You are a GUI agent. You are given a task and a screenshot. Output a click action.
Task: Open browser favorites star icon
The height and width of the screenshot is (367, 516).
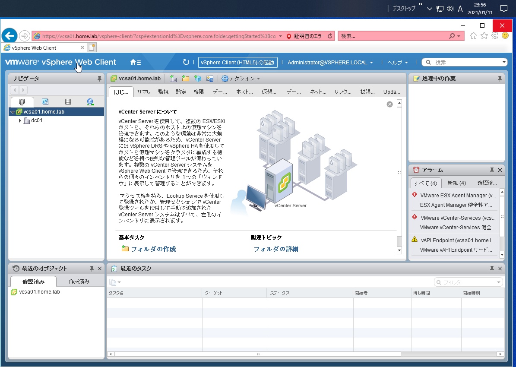(484, 35)
